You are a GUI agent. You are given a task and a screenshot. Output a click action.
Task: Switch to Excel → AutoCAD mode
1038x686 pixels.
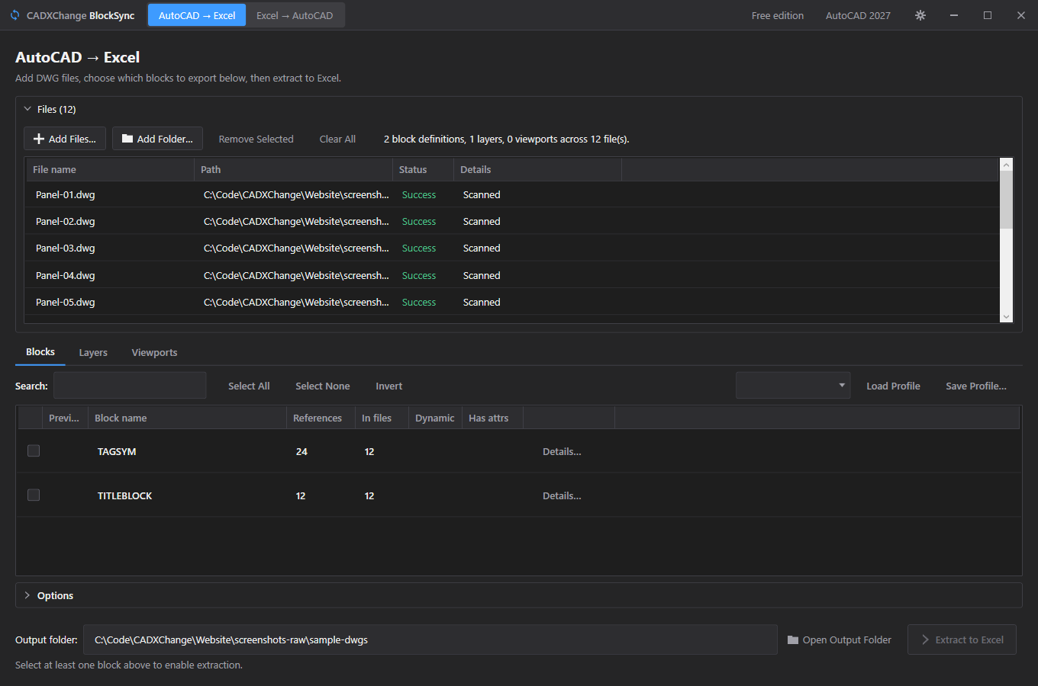tap(295, 15)
